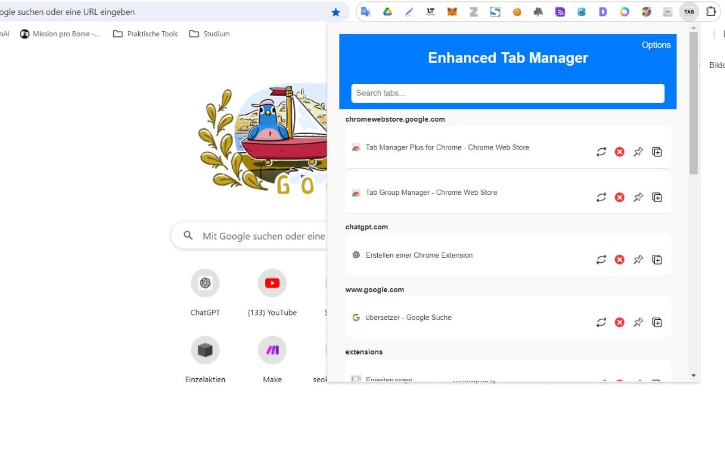
Task: Open the Google Translate extension icon
Action: [x=366, y=11]
